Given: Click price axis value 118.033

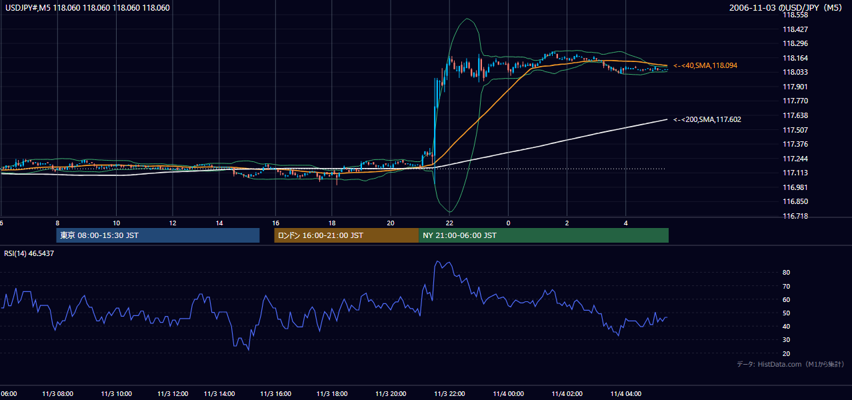Looking at the screenshot, I should (795, 72).
